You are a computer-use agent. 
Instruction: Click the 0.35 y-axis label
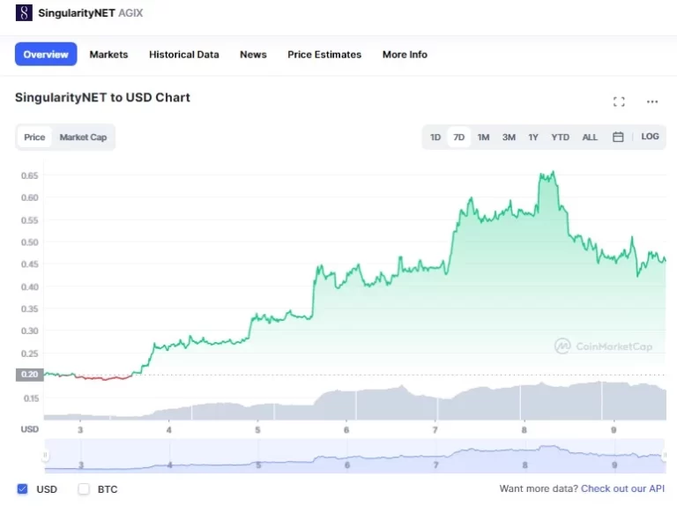click(30, 309)
